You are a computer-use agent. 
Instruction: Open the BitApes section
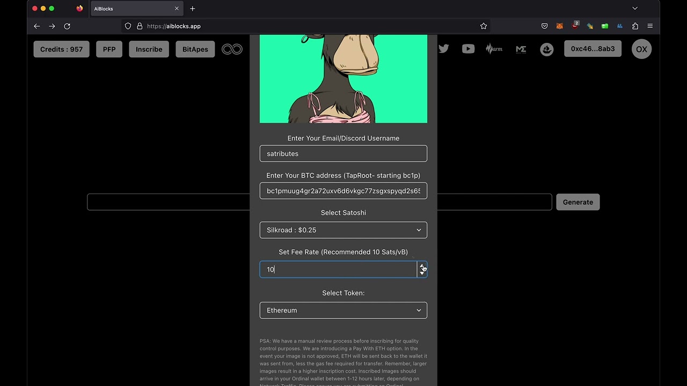point(195,49)
